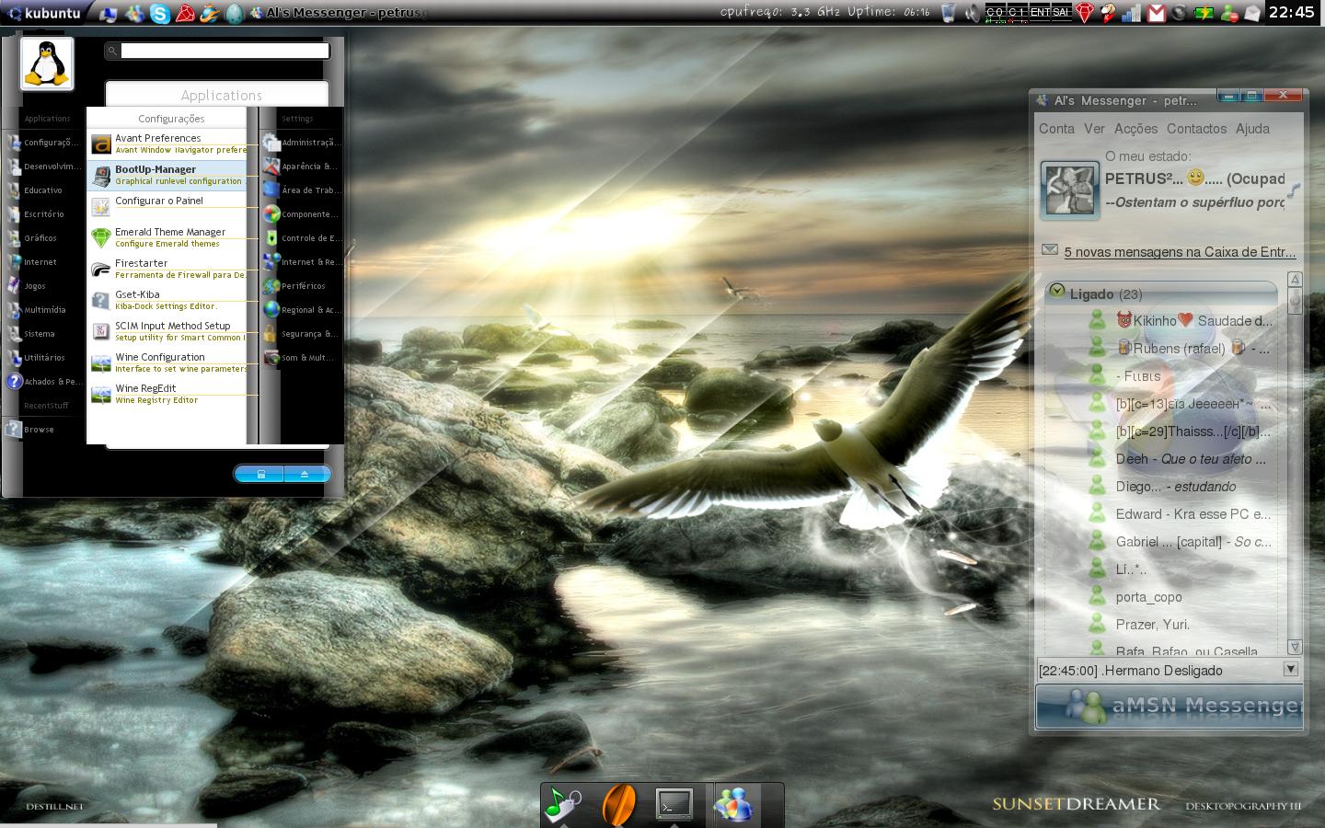Click the clock showing 22:45

(1291, 12)
